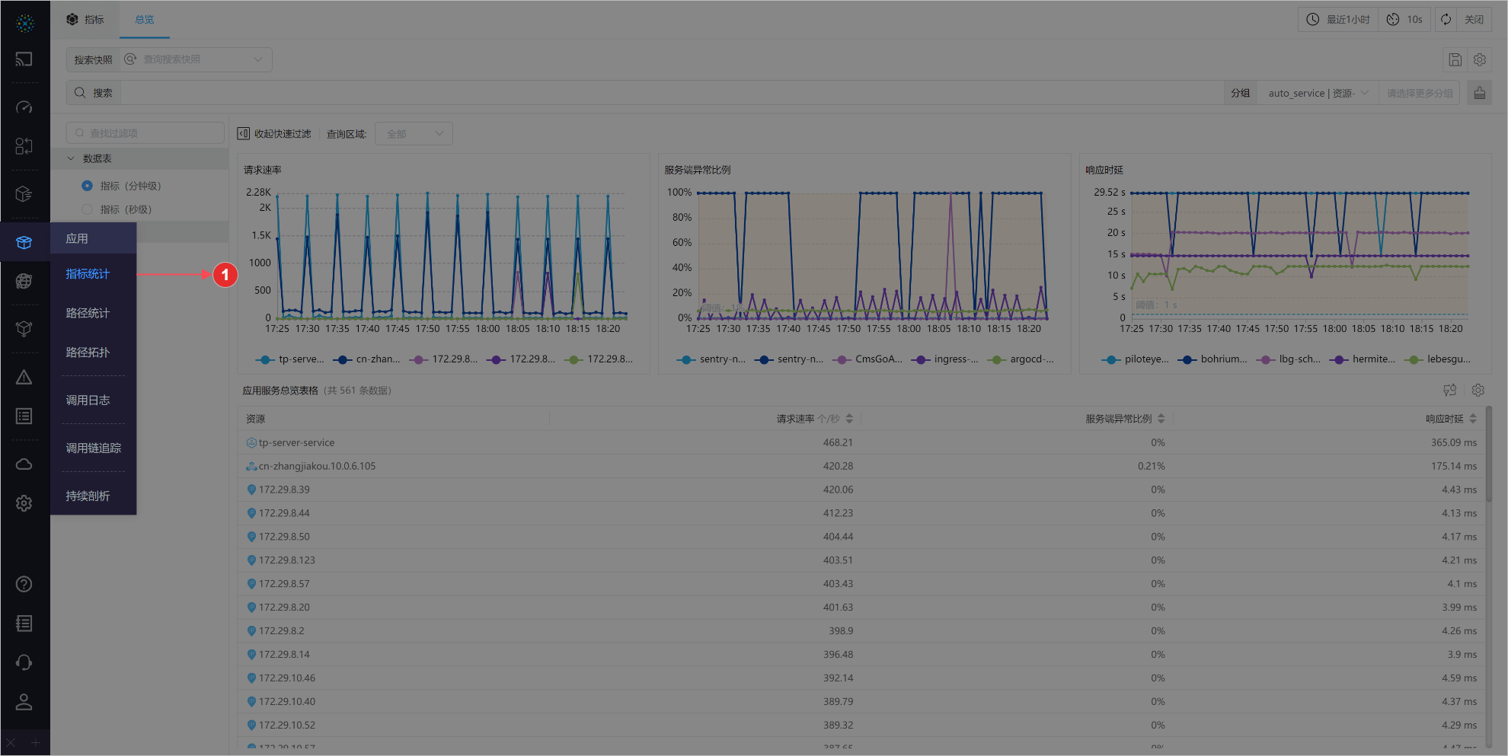Select 指标 (秒级) radio button
This screenshot has width=1508, height=756.
[x=87, y=209]
